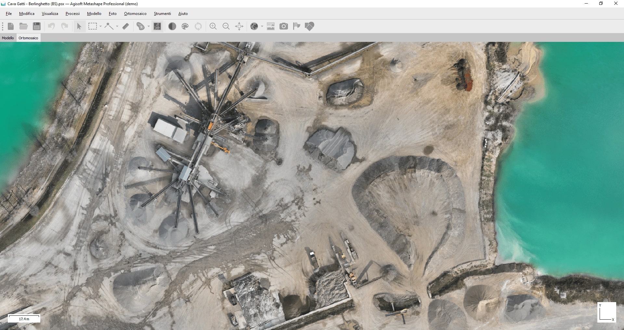Click the New document icon
The height and width of the screenshot is (330, 624).
[x=11, y=26]
